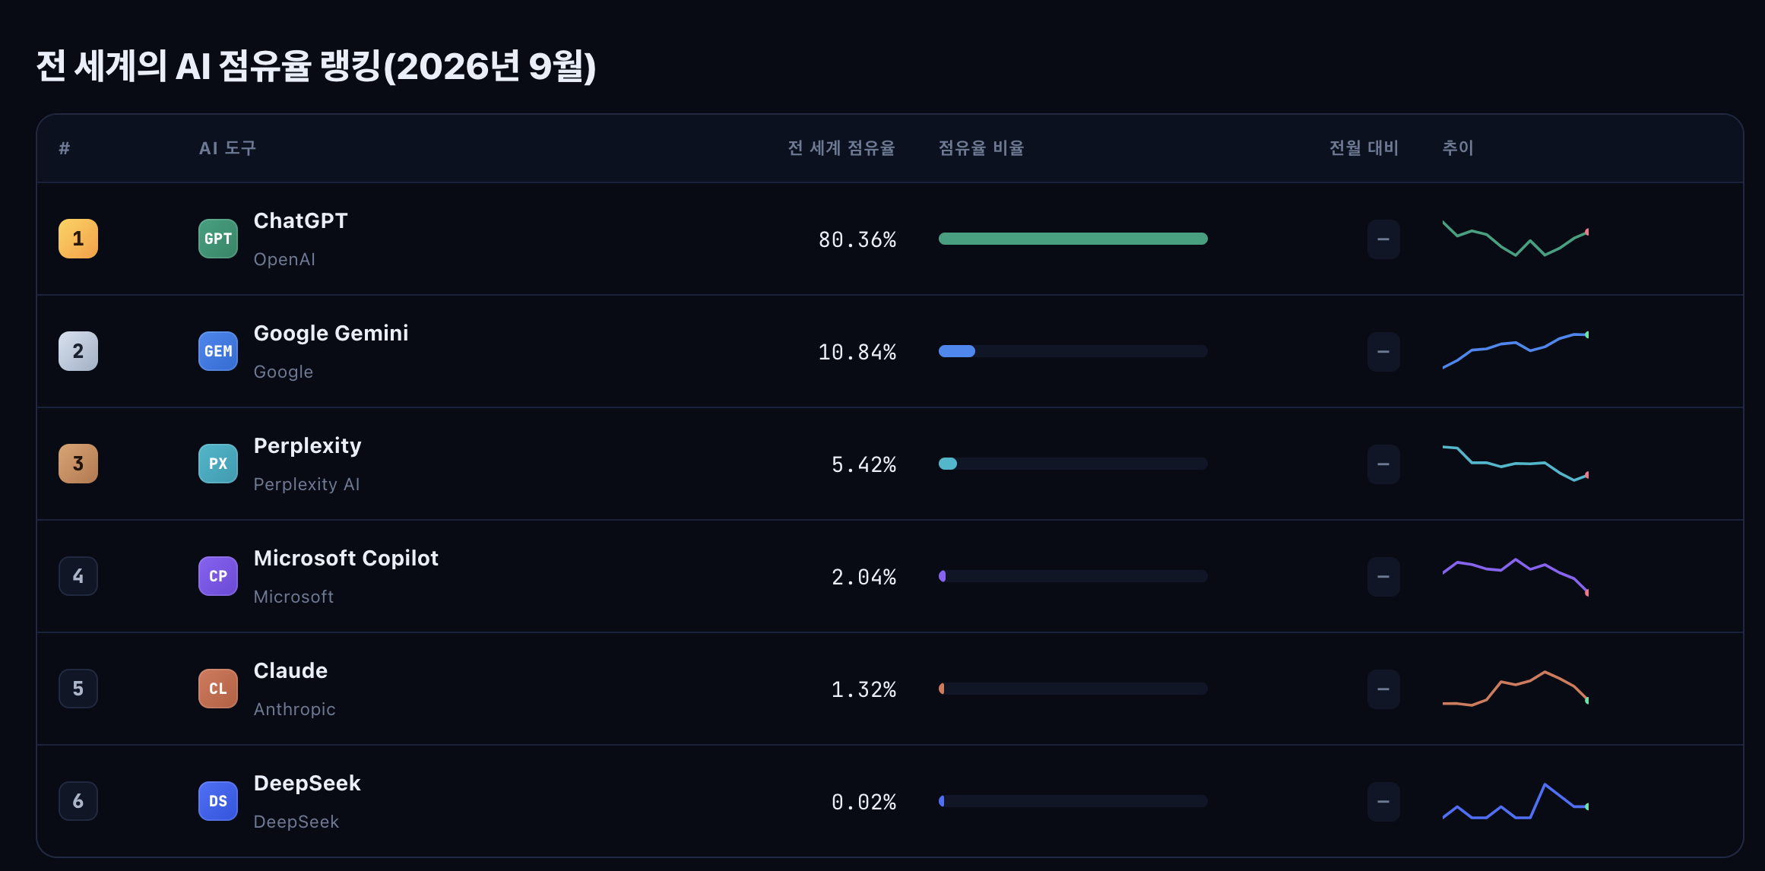Click the blue DS DeepSeek icon
The height and width of the screenshot is (871, 1765).
(218, 801)
